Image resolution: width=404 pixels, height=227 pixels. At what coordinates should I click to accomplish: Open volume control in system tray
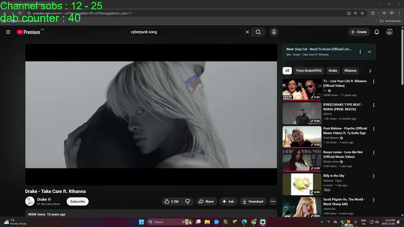[377, 222]
